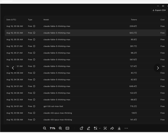This screenshot has width=168, height=133.
Task: Click the Tokens column header
Action: [x=134, y=20]
